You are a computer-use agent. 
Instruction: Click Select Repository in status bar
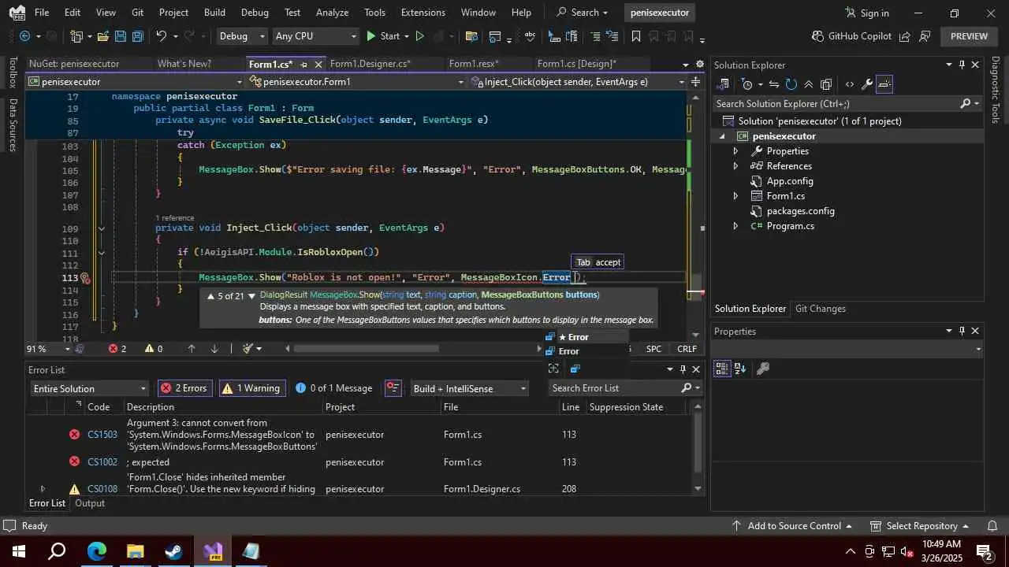tap(921, 526)
